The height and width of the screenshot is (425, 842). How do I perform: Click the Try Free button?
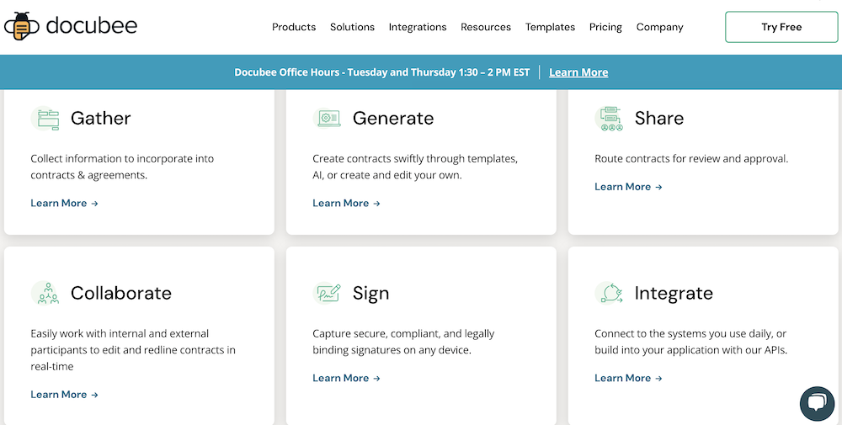pos(781,27)
